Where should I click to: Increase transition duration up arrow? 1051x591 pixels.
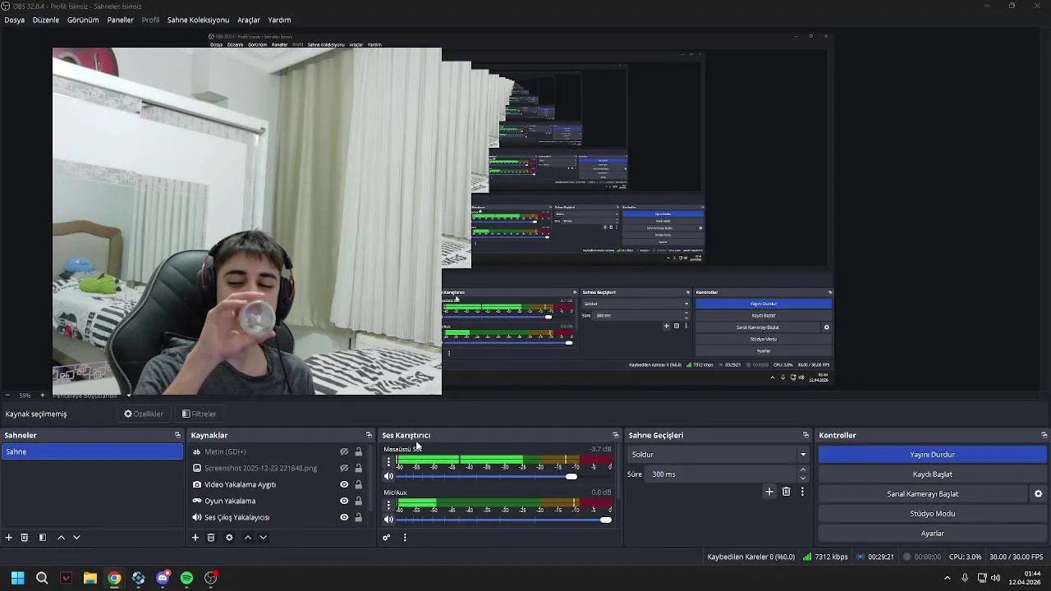803,470
